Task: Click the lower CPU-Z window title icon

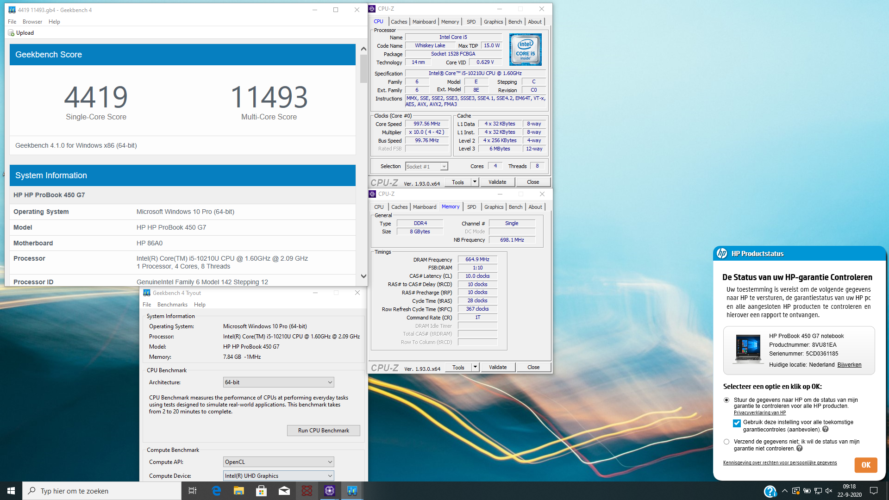Action: click(372, 194)
